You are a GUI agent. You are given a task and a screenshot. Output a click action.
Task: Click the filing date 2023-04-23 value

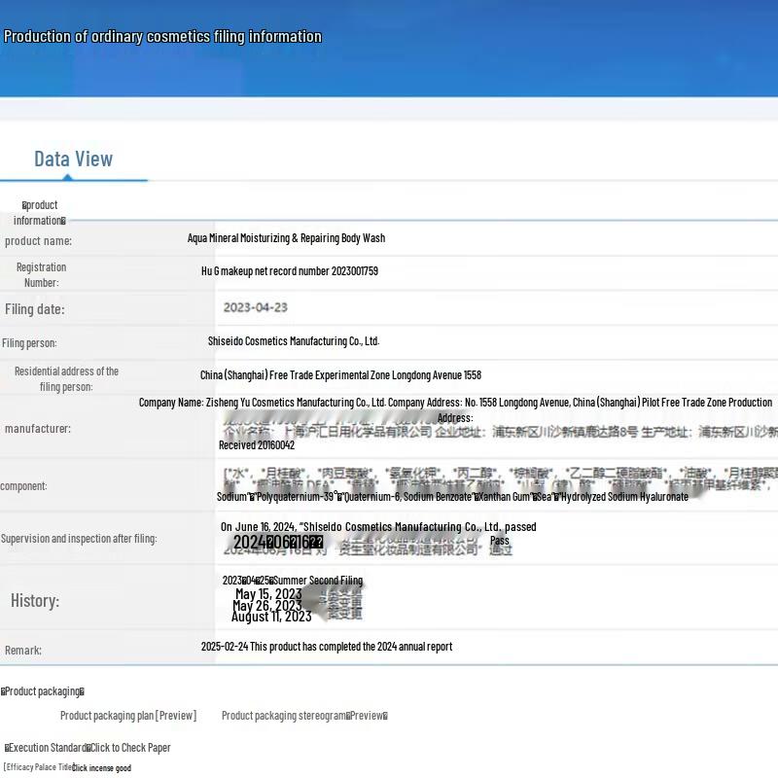click(x=255, y=307)
